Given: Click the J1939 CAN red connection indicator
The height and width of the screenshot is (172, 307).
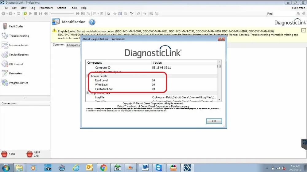Looking at the screenshot, I should [x=29, y=154].
